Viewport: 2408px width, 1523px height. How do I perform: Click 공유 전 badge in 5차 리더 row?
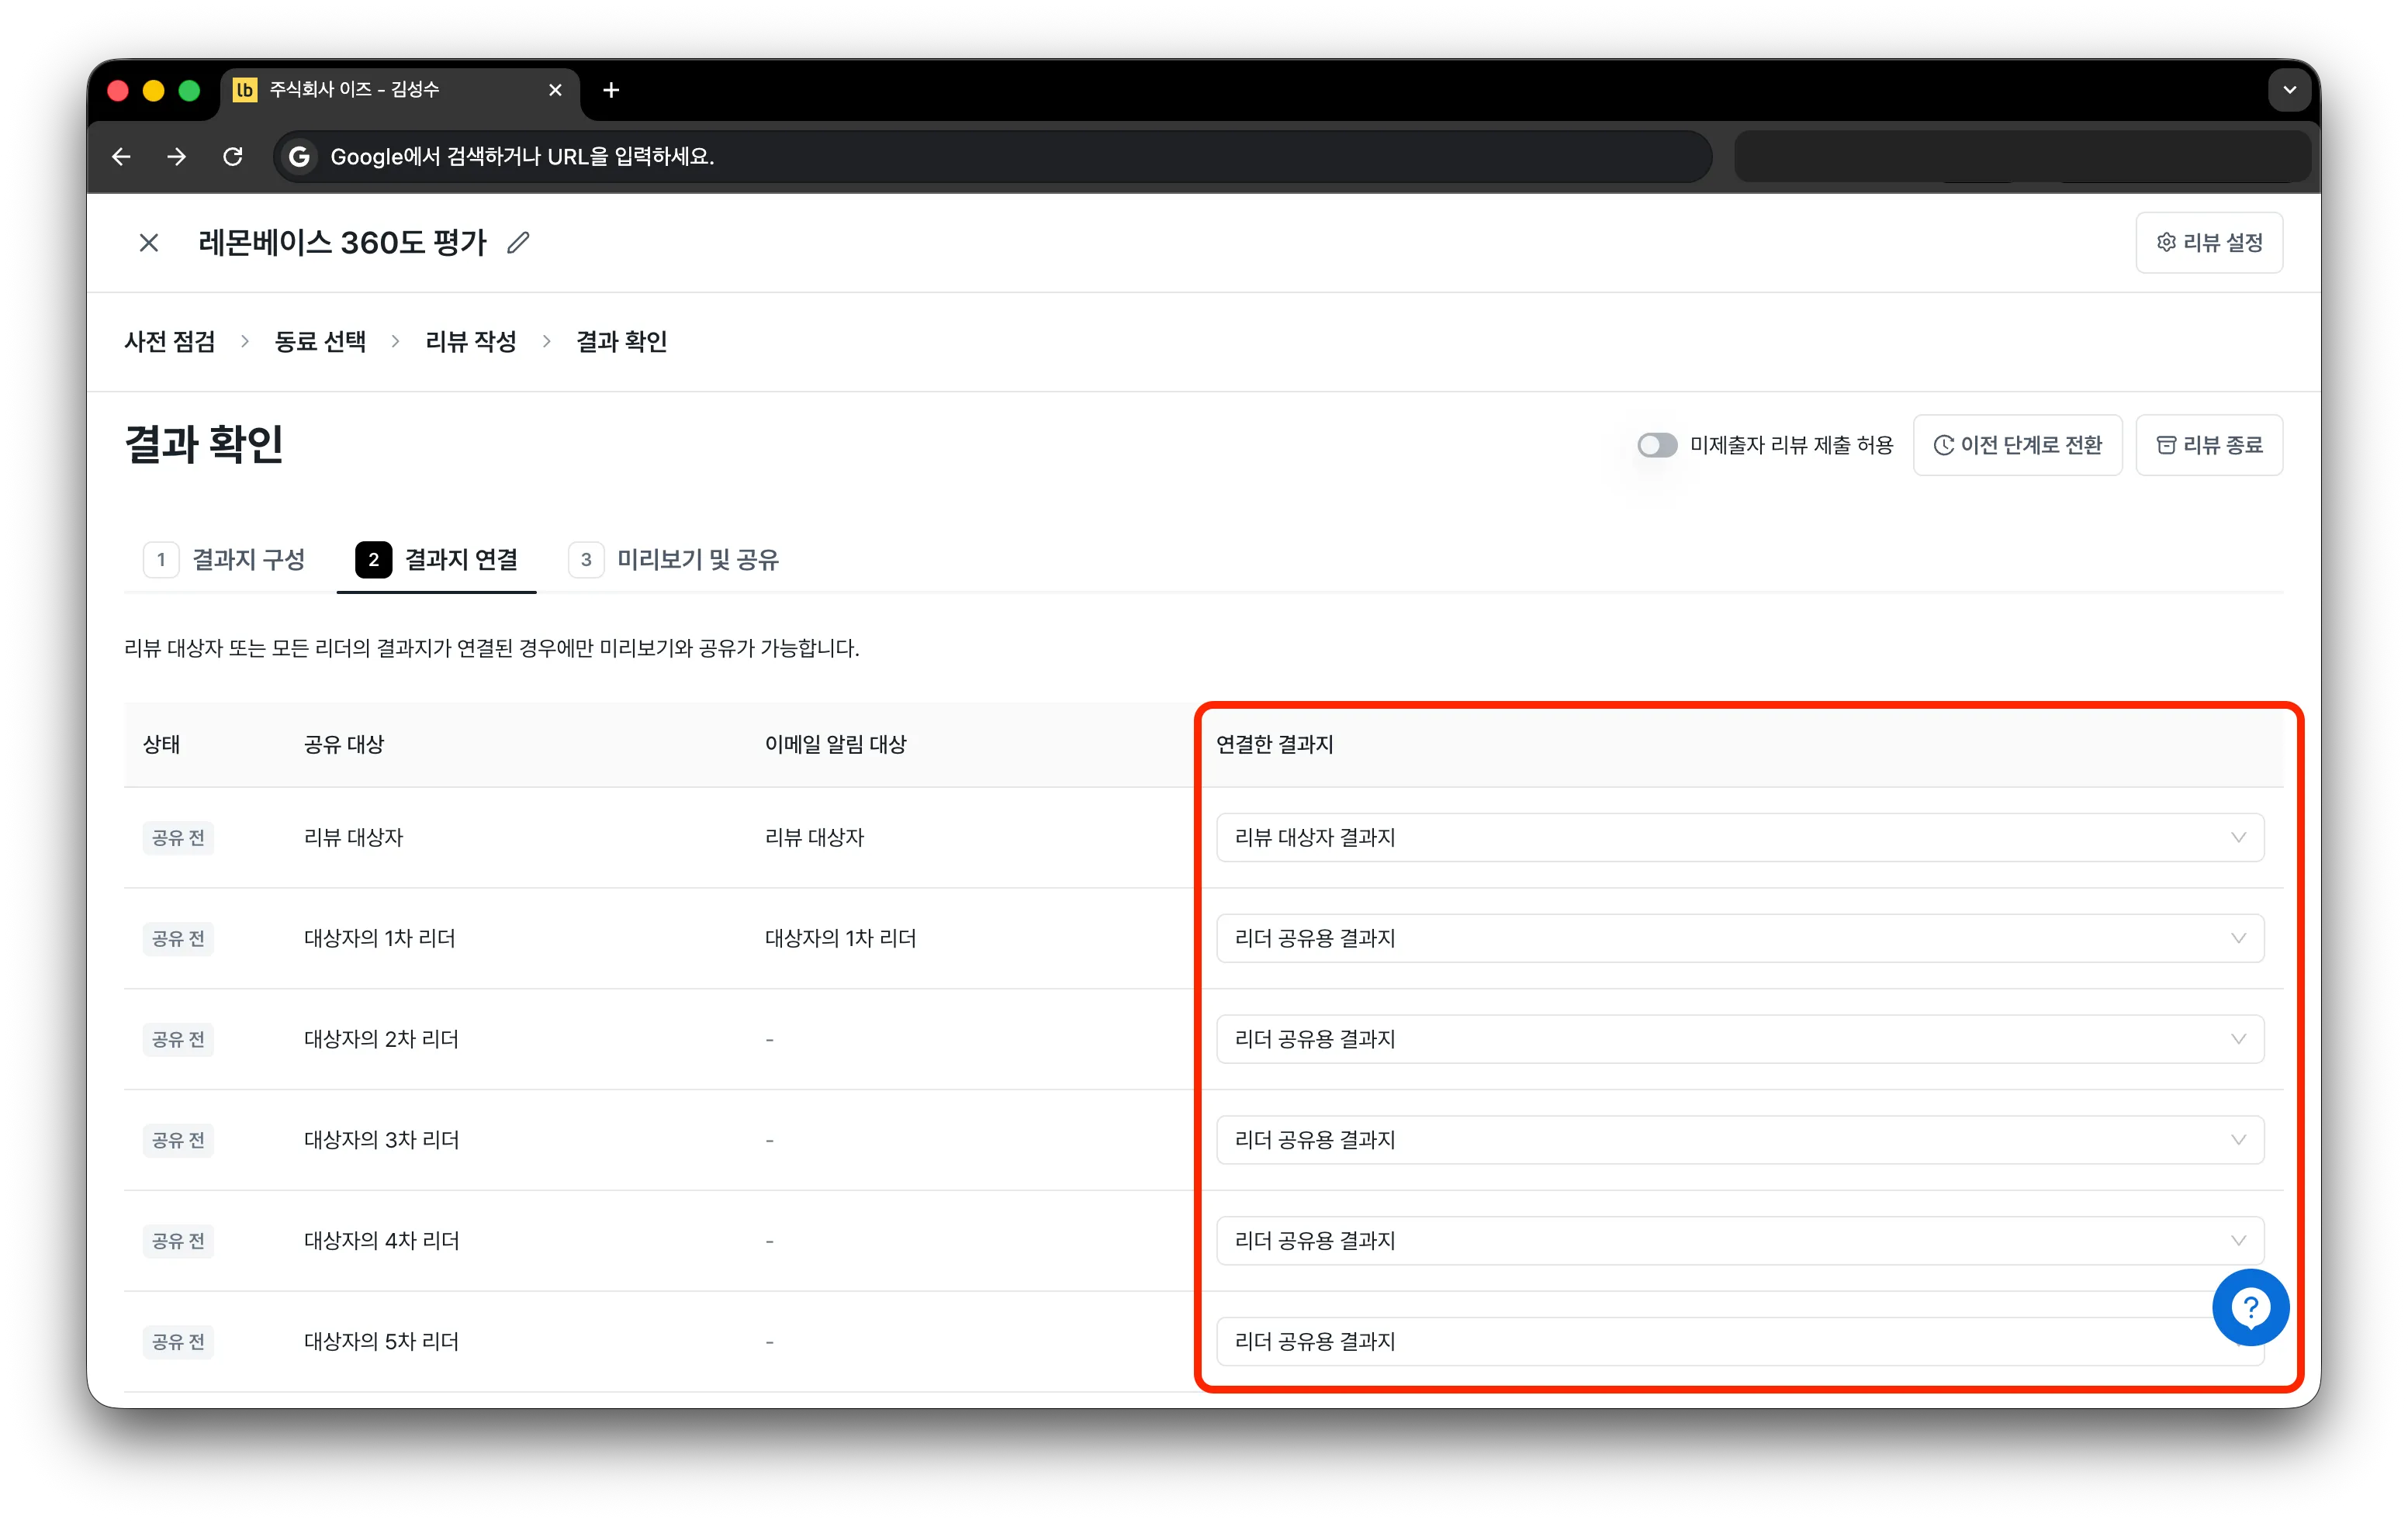click(178, 1341)
